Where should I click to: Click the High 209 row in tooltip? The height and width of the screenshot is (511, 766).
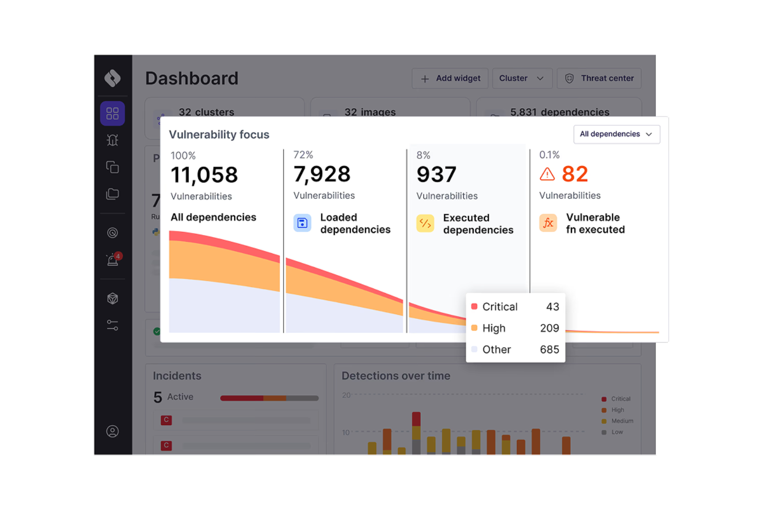coord(515,328)
